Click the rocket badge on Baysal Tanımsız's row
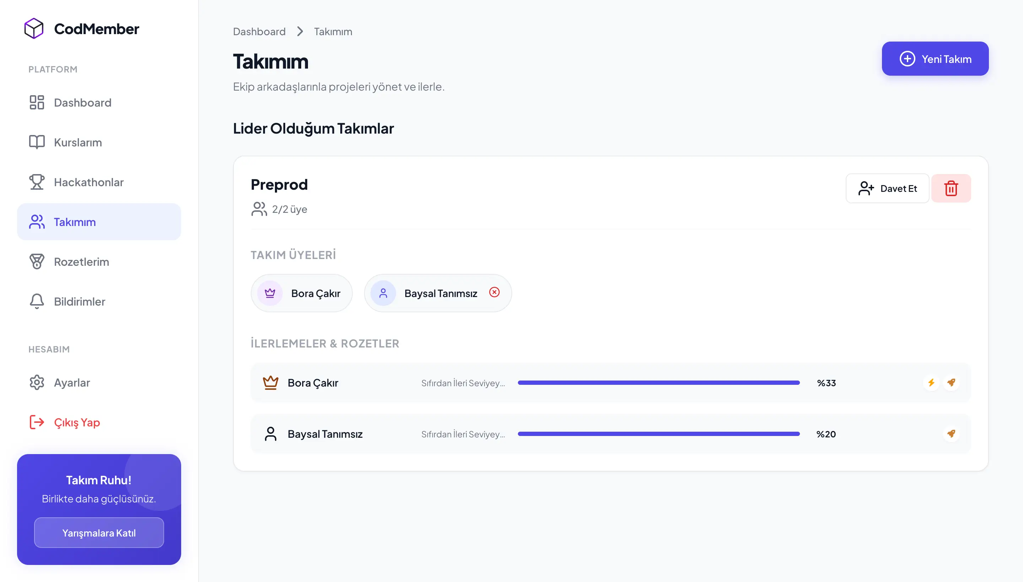1023x582 pixels. coord(951,434)
